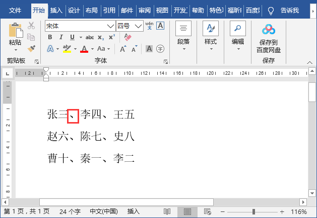
Task: Click the Format Painter brush icon
Action: 31,48
